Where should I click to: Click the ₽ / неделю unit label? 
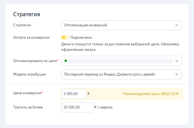[x=103, y=107]
